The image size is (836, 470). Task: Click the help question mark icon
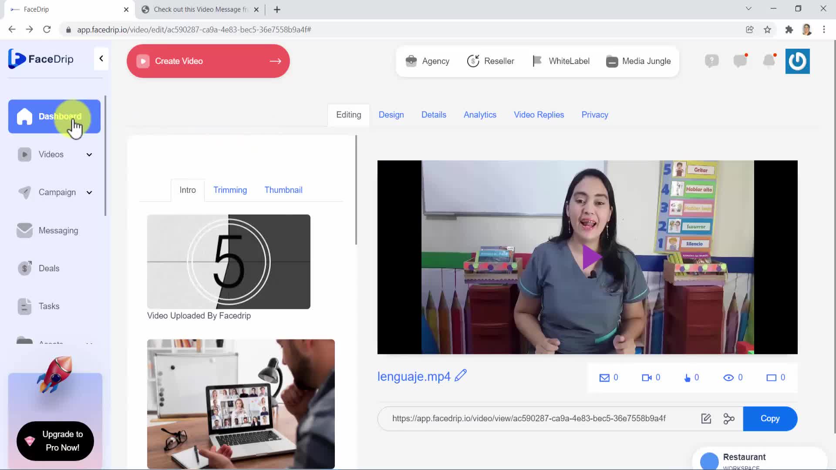tap(711, 61)
